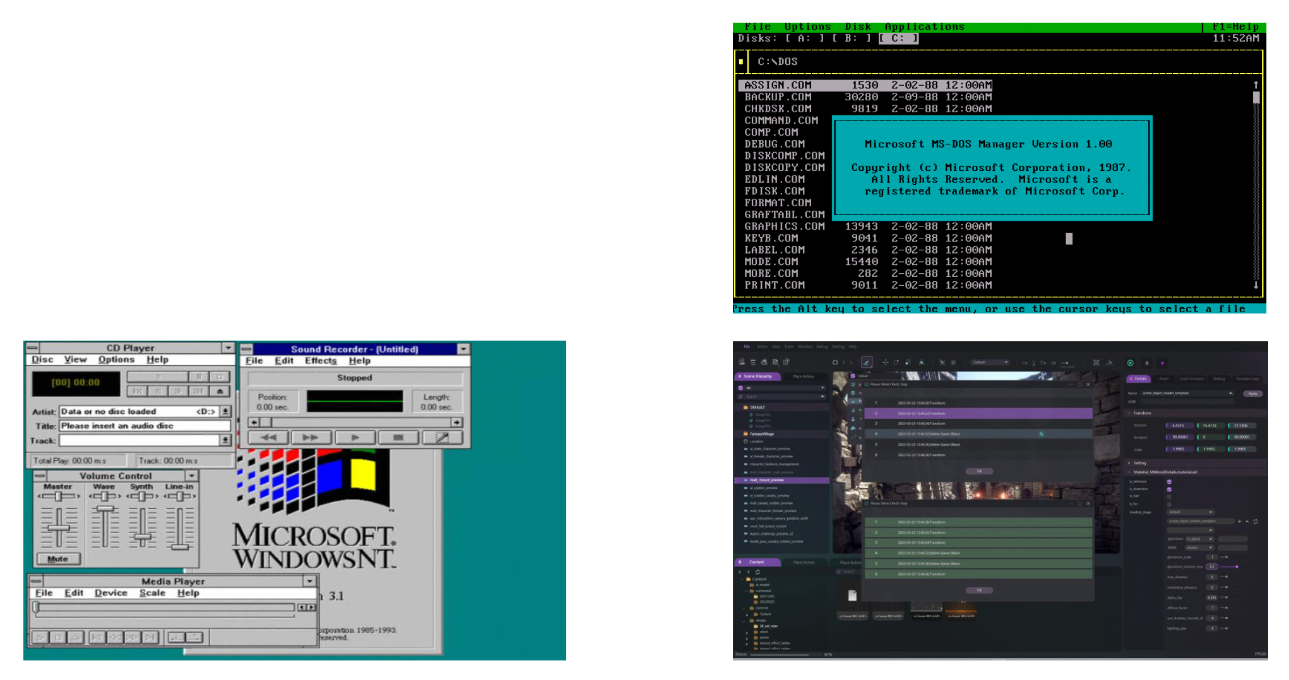Click the pause icon in the game editor toolbar

tap(1146, 363)
